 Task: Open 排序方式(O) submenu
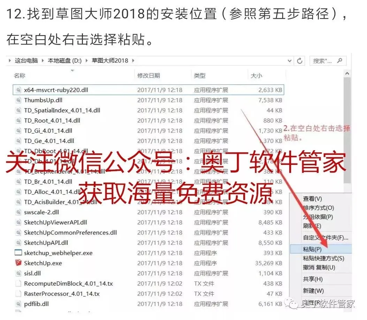click(x=318, y=208)
